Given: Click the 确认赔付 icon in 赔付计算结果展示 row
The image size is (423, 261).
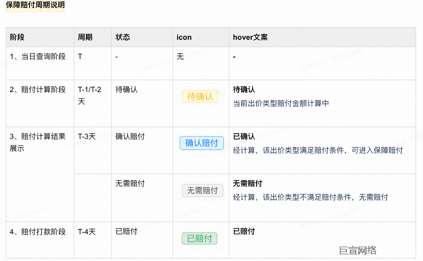Looking at the screenshot, I should [x=202, y=143].
